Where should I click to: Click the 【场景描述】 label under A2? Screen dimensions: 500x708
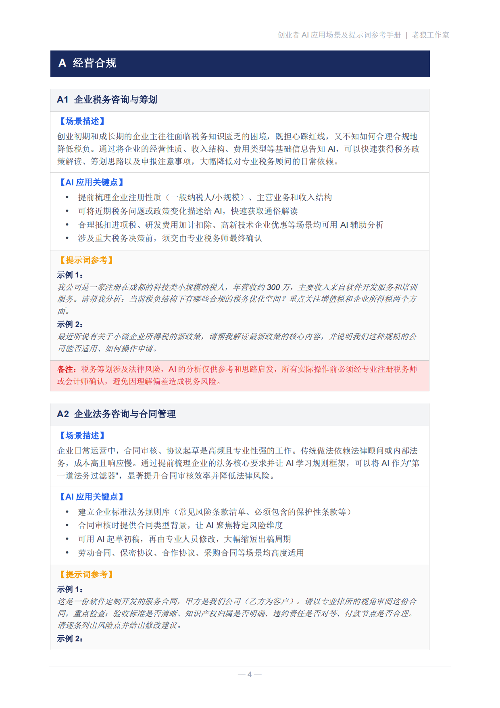click(82, 435)
